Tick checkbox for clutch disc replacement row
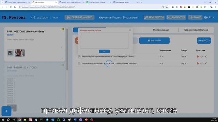 coord(79,57)
